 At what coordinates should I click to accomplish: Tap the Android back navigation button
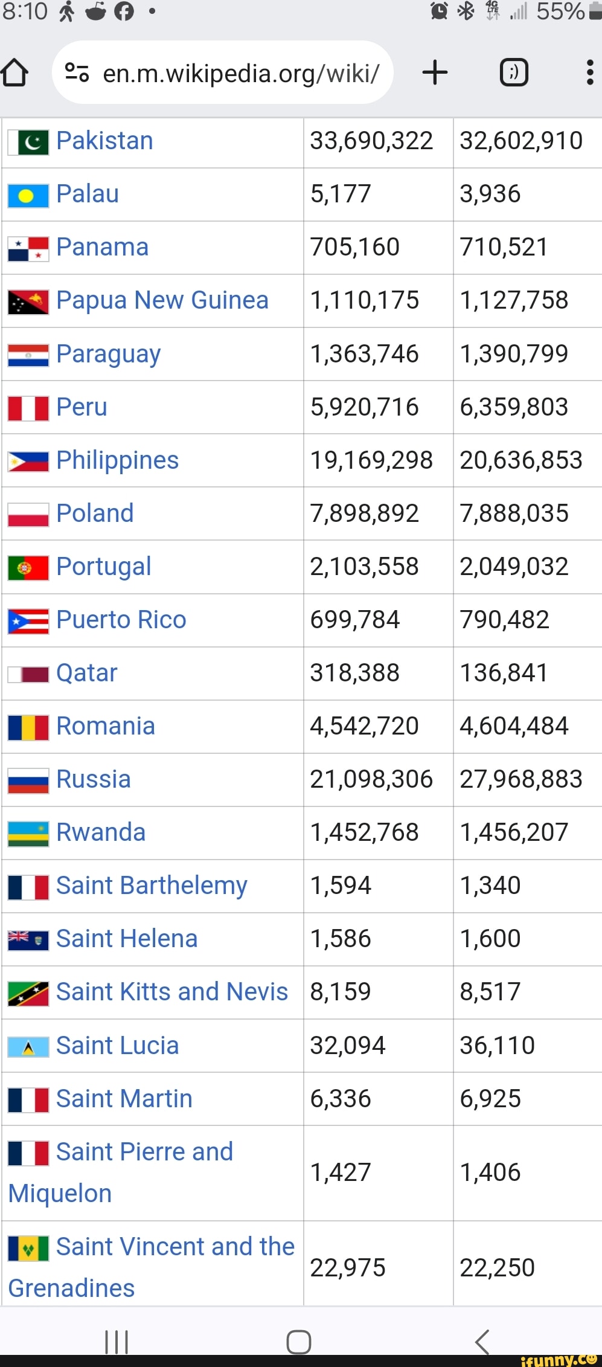tap(481, 1342)
